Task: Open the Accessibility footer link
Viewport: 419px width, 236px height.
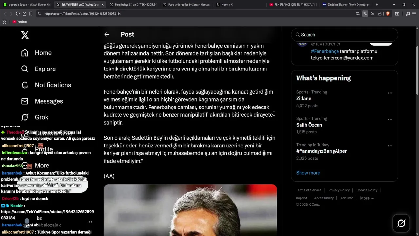Action: [x=324, y=198]
